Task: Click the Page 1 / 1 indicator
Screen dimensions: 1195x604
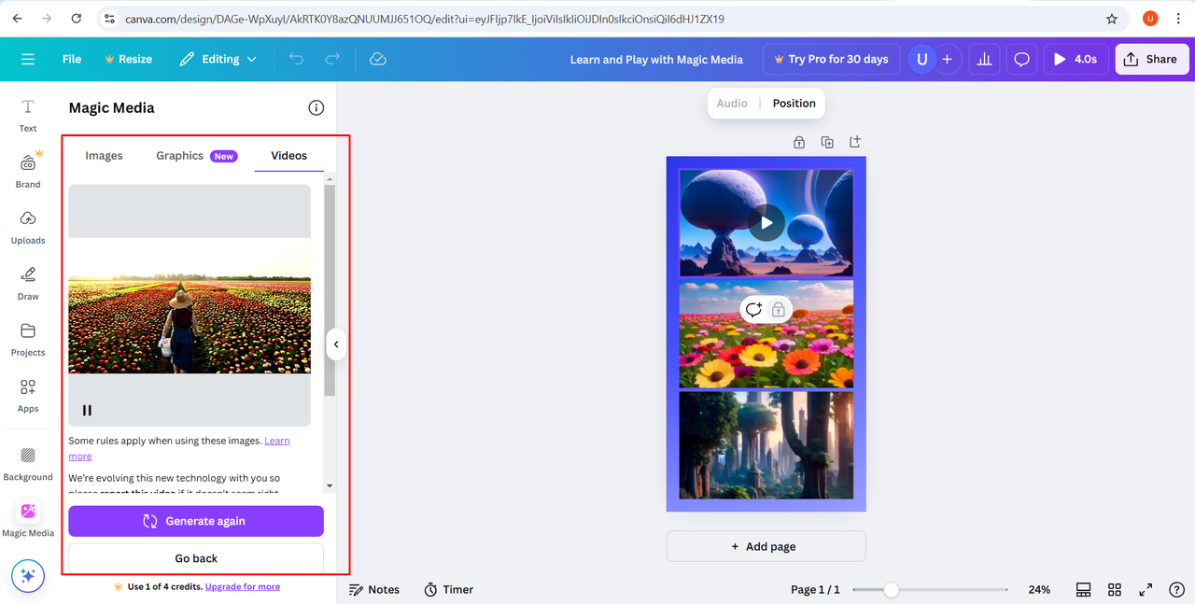Action: click(x=815, y=590)
